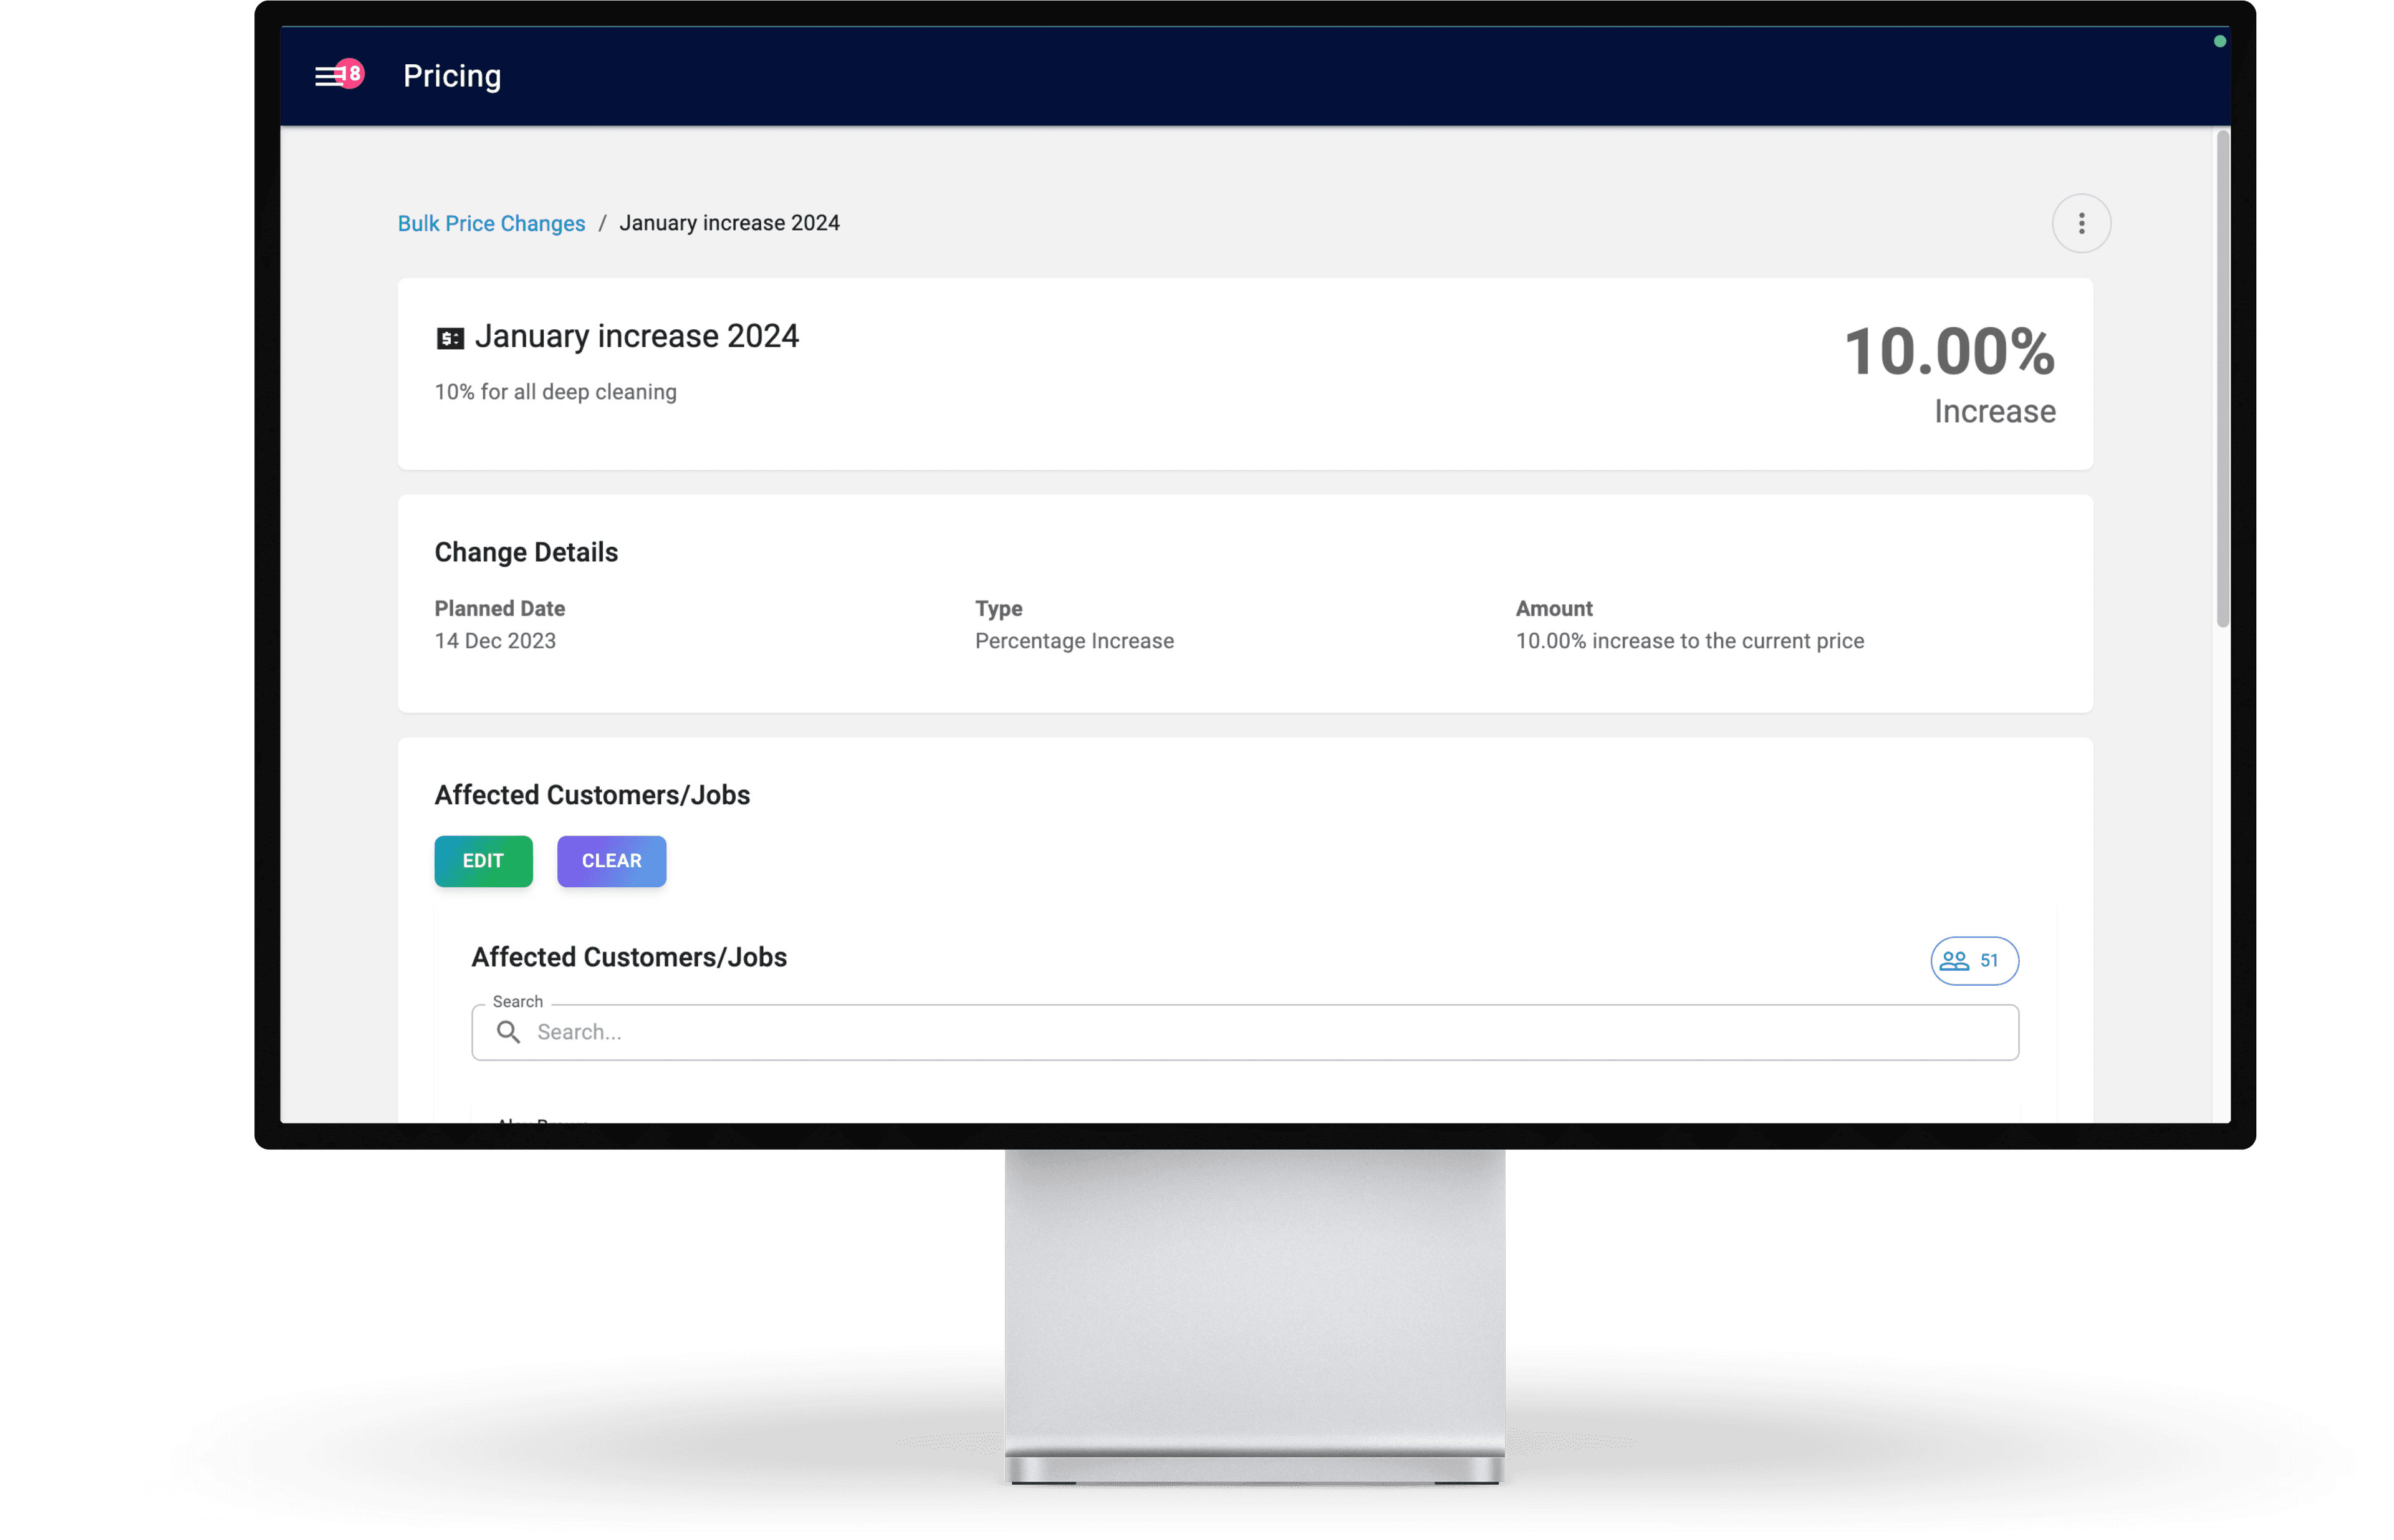Click the Planned Date value 14 Dec 2023

(495, 640)
